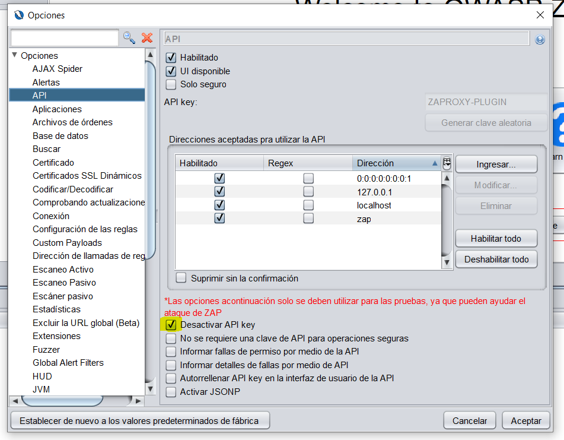564x440 pixels.
Task: Toggle the Habilitado checkbox at top
Action: pyautogui.click(x=171, y=58)
